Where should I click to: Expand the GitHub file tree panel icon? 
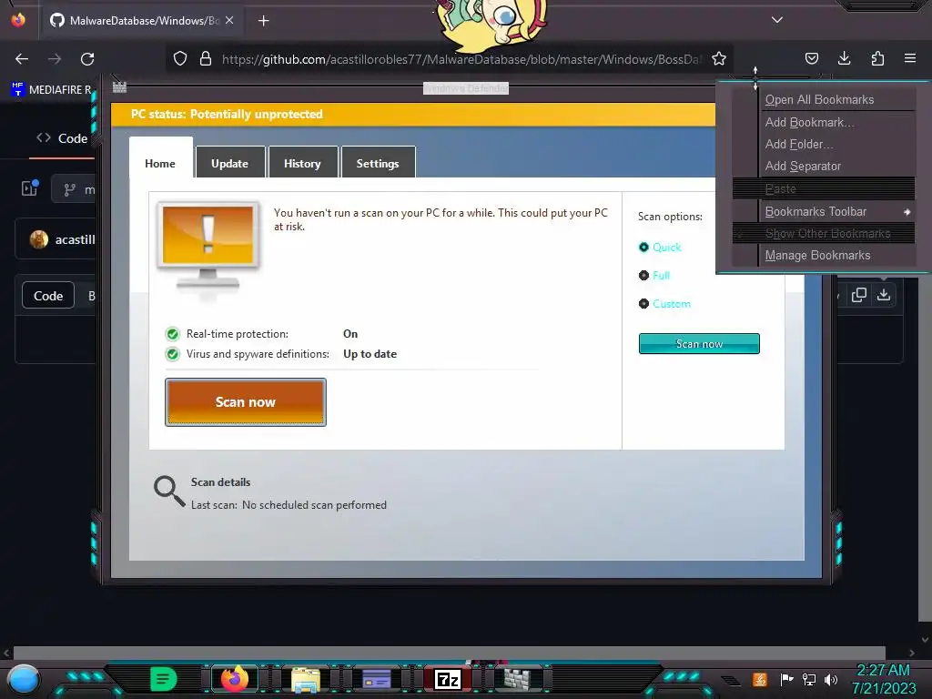(x=29, y=188)
